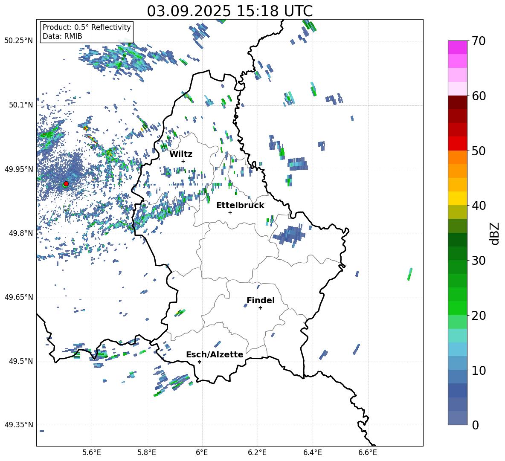Click the 6.4°E longitude label
The height and width of the screenshot is (461, 505).
point(312,452)
